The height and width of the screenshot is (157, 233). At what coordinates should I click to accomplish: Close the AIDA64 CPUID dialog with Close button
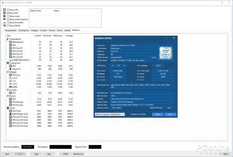[x=170, y=114]
